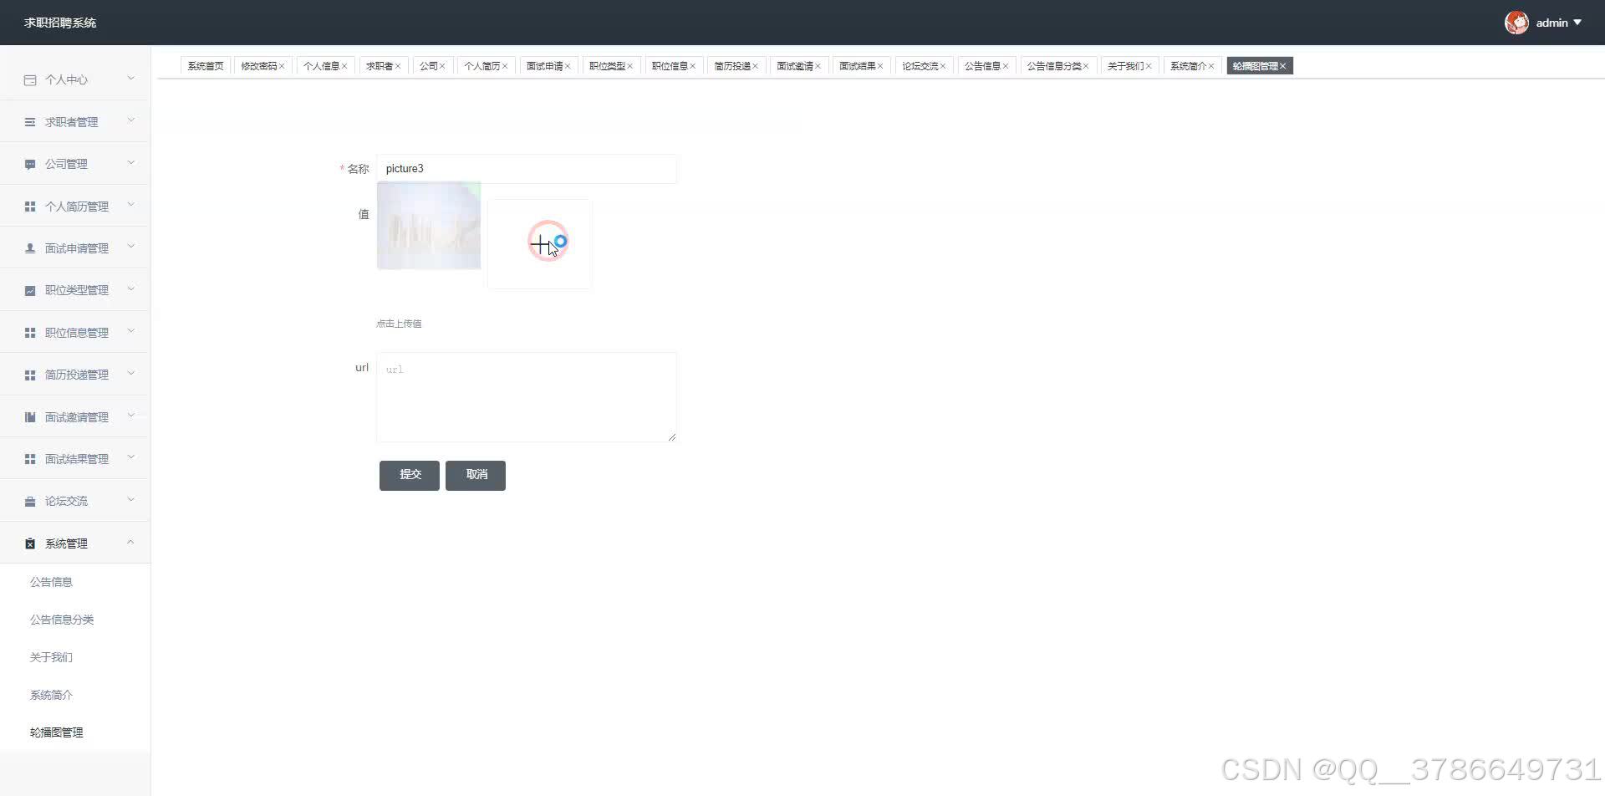The image size is (1605, 796).
Task: Click the 点击上传值 hint text
Action: [x=399, y=324]
